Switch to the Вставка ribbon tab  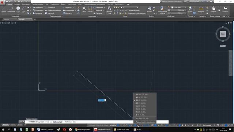[17, 4]
